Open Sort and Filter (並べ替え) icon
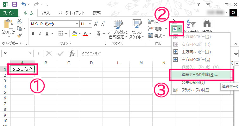 [x=191, y=24]
